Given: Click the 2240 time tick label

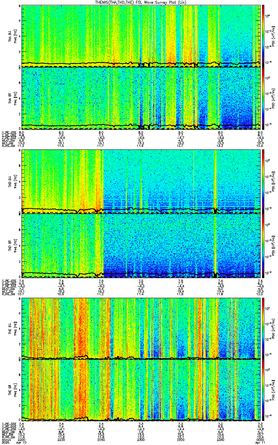Looking at the screenshot, I should pos(101,440).
